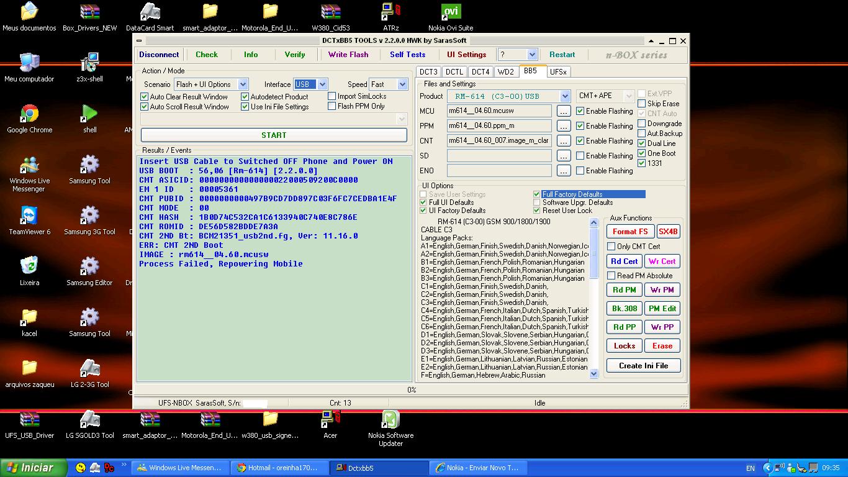Launch z3x-shell desktop shortcut
The image size is (848, 477).
pos(90,68)
